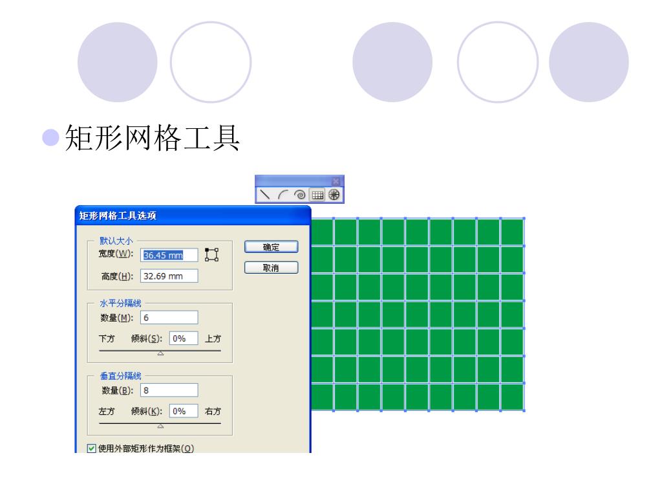Click the 确定 button
This screenshot has width=662, height=497.
[271, 247]
